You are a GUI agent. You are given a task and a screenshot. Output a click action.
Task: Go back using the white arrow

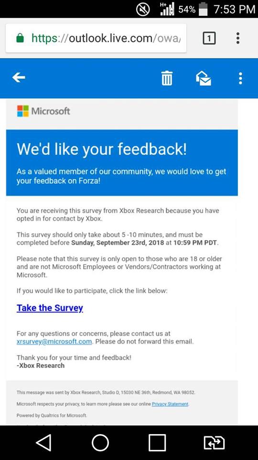19,78
